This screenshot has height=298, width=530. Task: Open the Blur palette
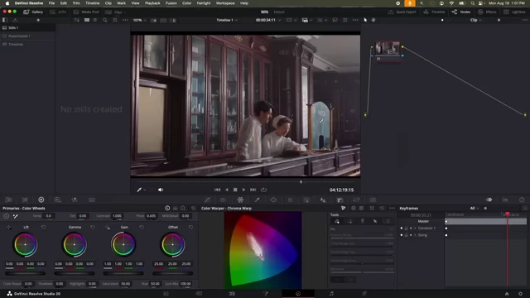pyautogui.click(x=323, y=199)
